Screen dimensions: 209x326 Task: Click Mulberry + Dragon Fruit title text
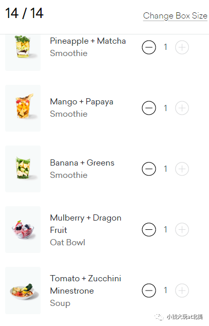[x=86, y=224]
